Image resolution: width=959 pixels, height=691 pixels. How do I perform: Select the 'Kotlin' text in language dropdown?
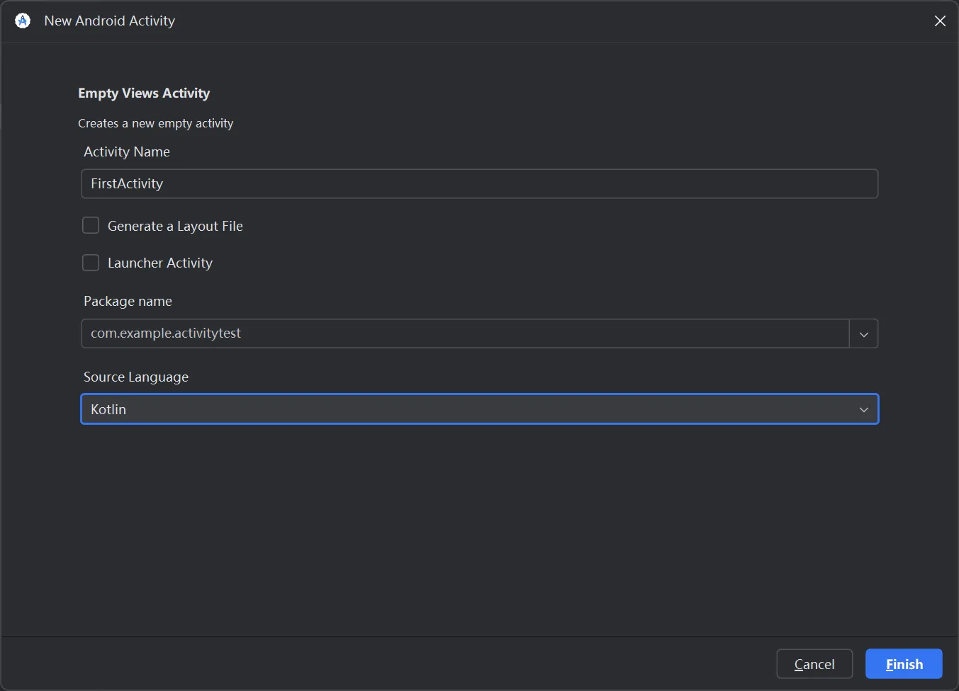click(x=108, y=410)
